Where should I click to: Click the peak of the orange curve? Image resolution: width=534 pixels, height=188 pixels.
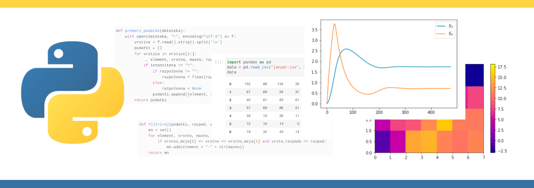pos(334,24)
